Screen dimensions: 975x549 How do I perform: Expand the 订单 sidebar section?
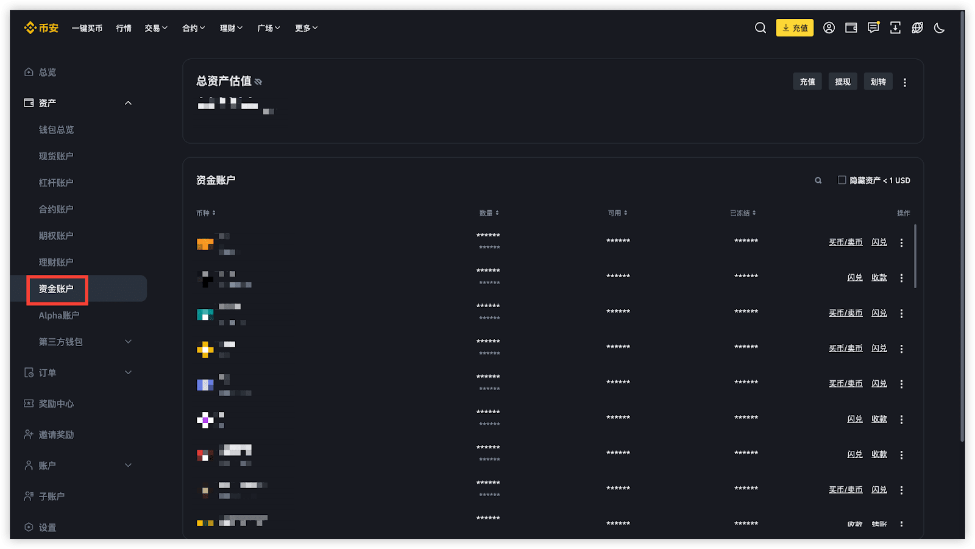pos(128,372)
